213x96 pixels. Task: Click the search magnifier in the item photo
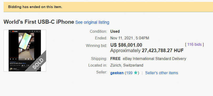30,31
